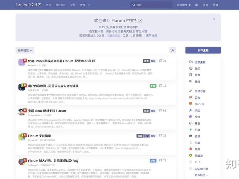
Task: Open the 演示站点 link in banner
Action: [151, 36]
